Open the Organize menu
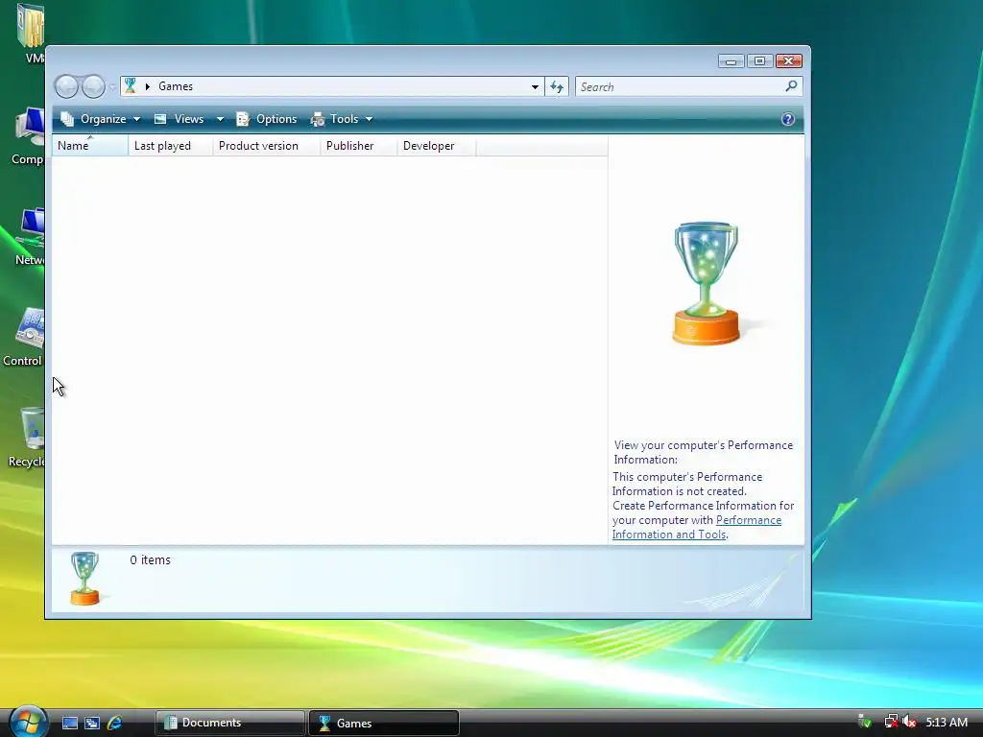This screenshot has width=983, height=737. 100,119
